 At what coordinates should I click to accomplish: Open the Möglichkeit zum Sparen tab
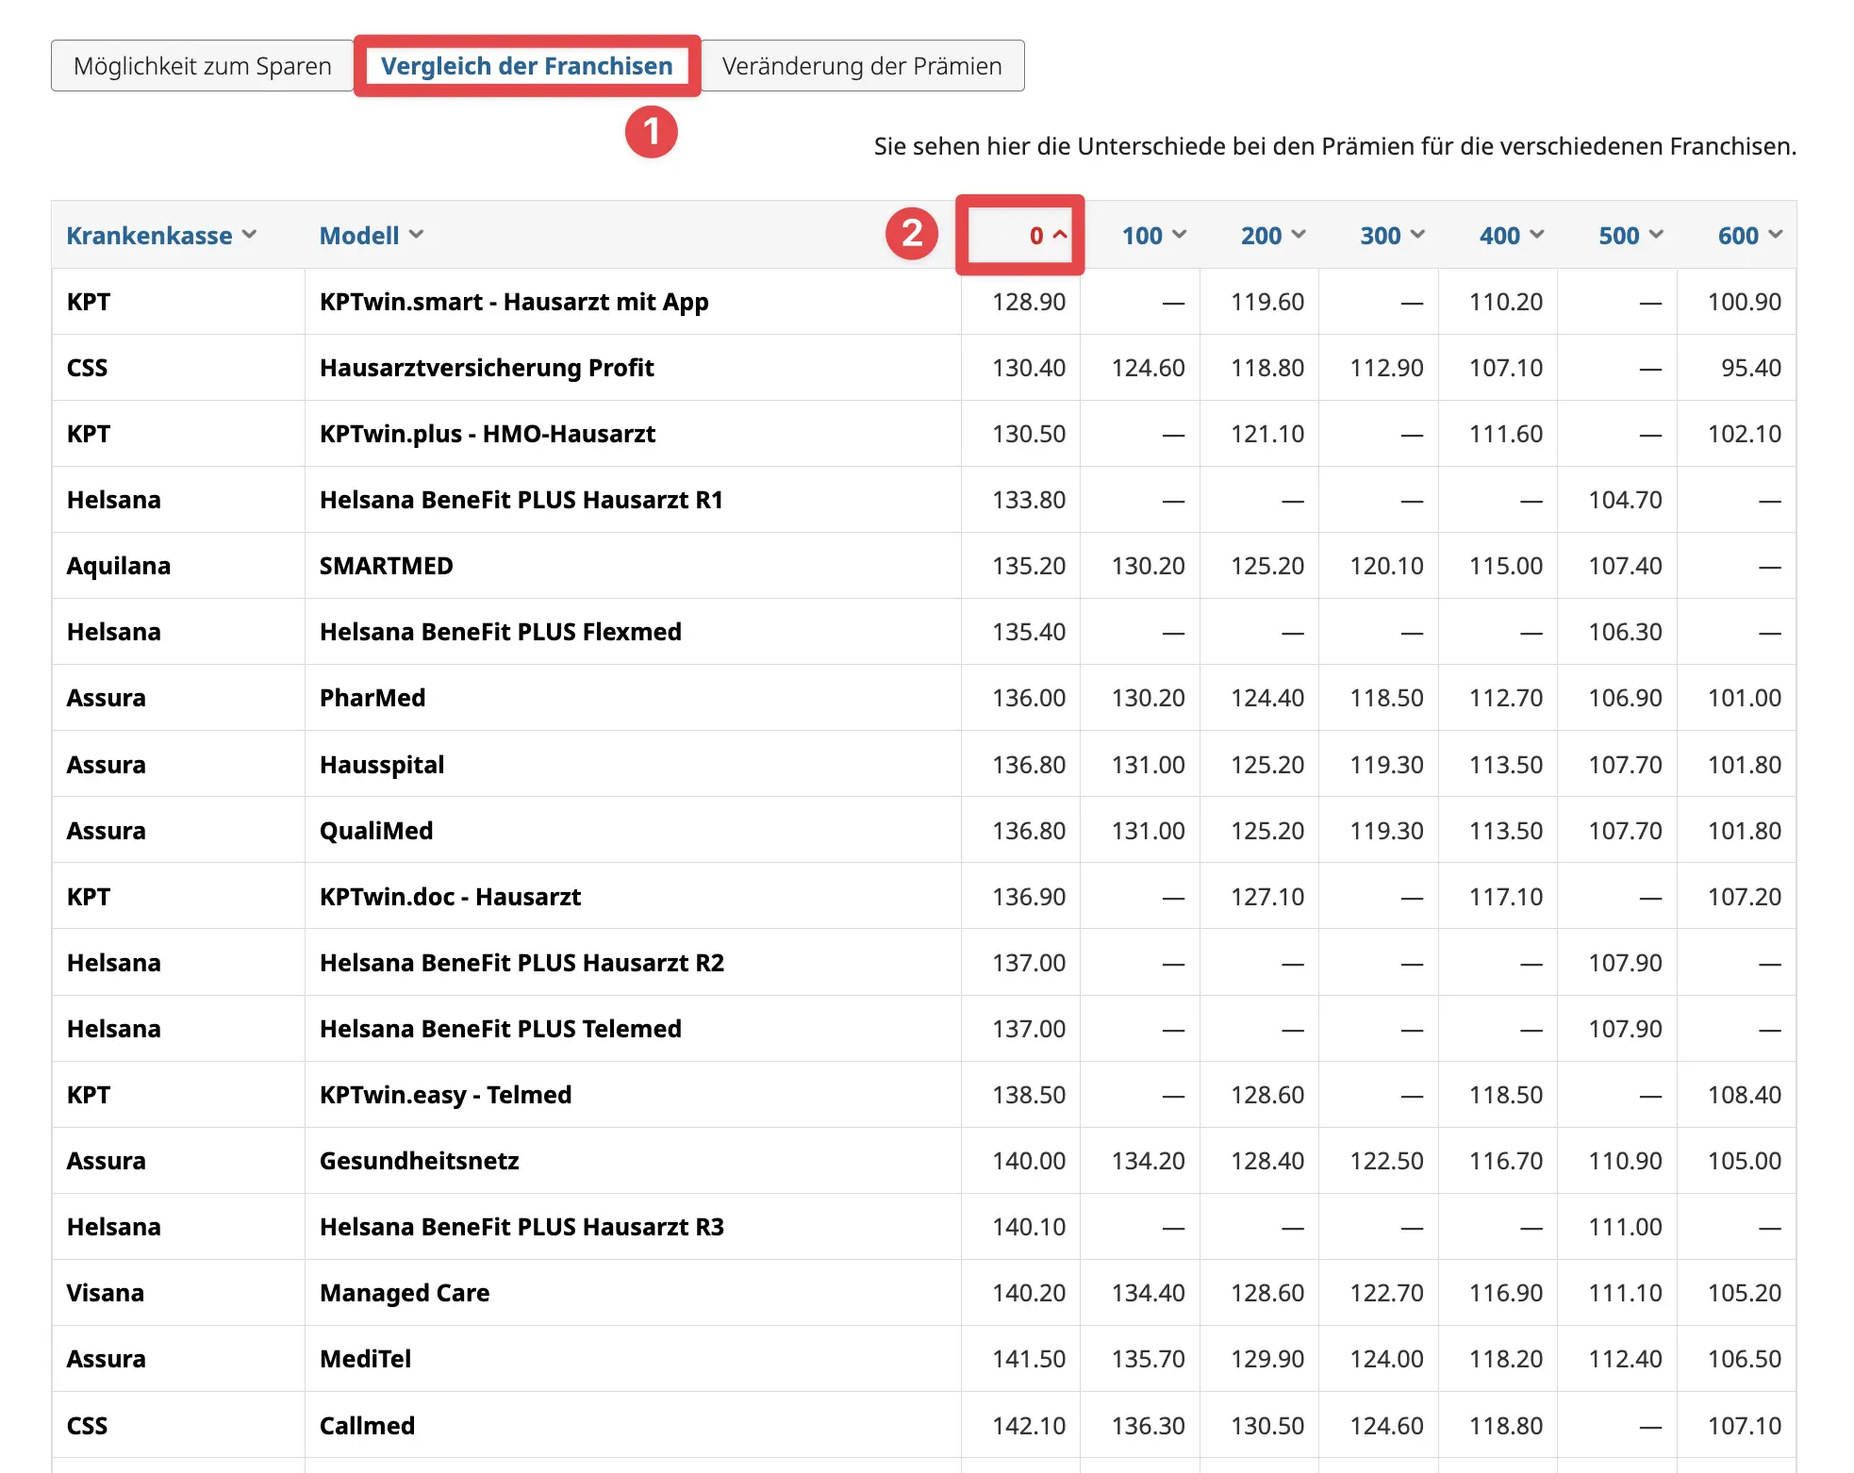203,66
